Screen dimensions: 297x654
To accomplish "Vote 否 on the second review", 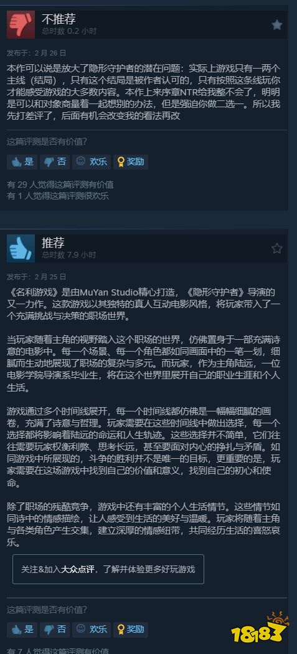I will tap(55, 630).
